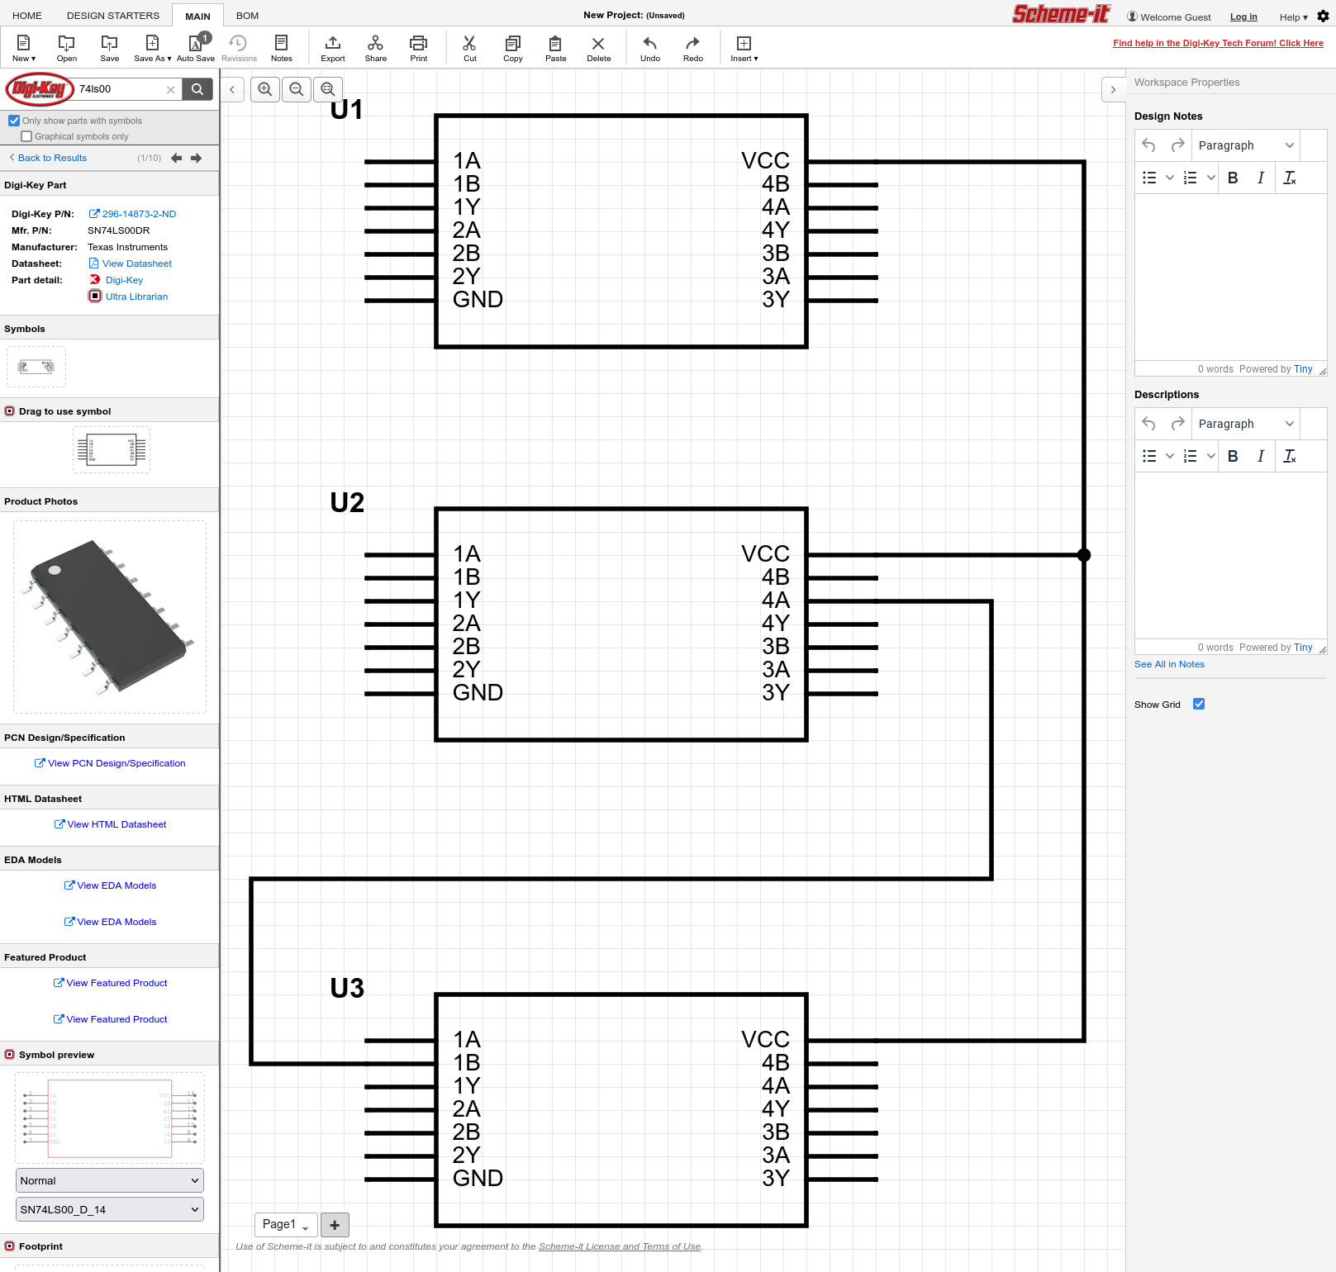Image resolution: width=1336 pixels, height=1272 pixels.
Task: Switch to the HOME tab
Action: (27, 16)
